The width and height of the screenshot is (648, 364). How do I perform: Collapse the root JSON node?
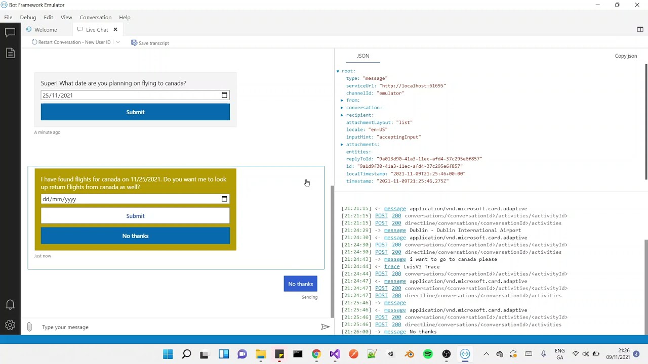pos(338,71)
